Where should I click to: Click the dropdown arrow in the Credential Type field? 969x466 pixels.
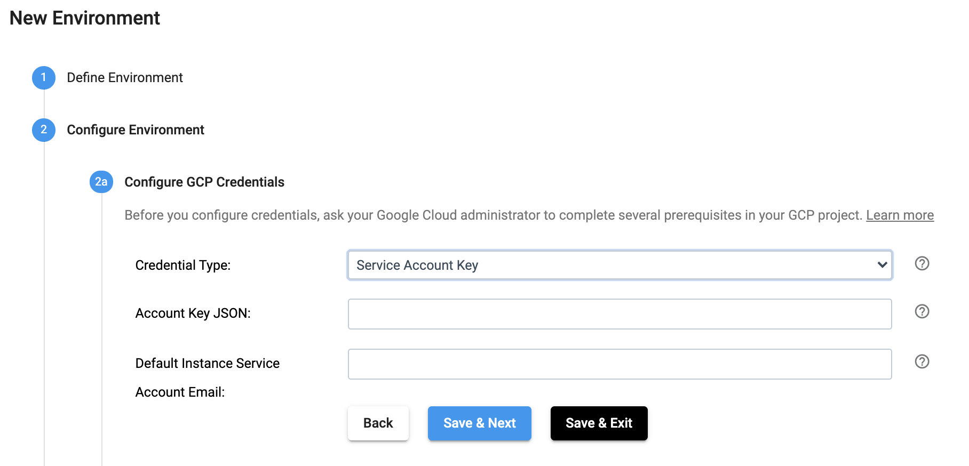[x=880, y=265]
